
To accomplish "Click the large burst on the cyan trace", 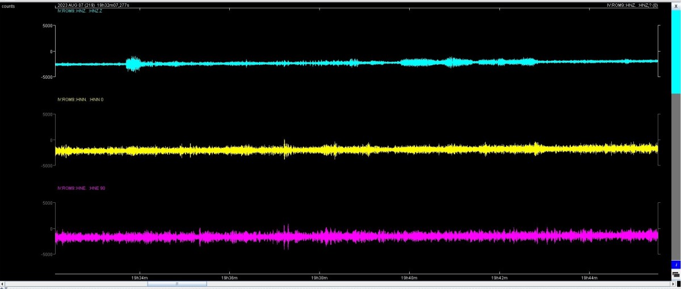I will (x=134, y=63).
